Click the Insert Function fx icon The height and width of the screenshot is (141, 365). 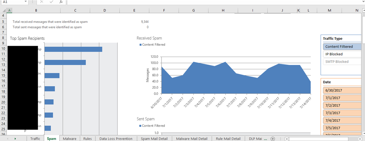(61, 2)
